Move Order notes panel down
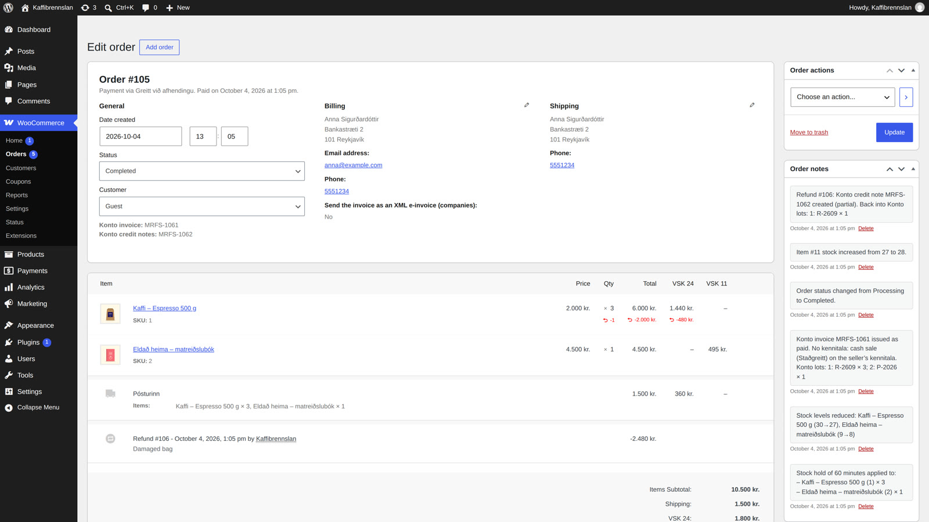The image size is (929, 522). pos(901,169)
